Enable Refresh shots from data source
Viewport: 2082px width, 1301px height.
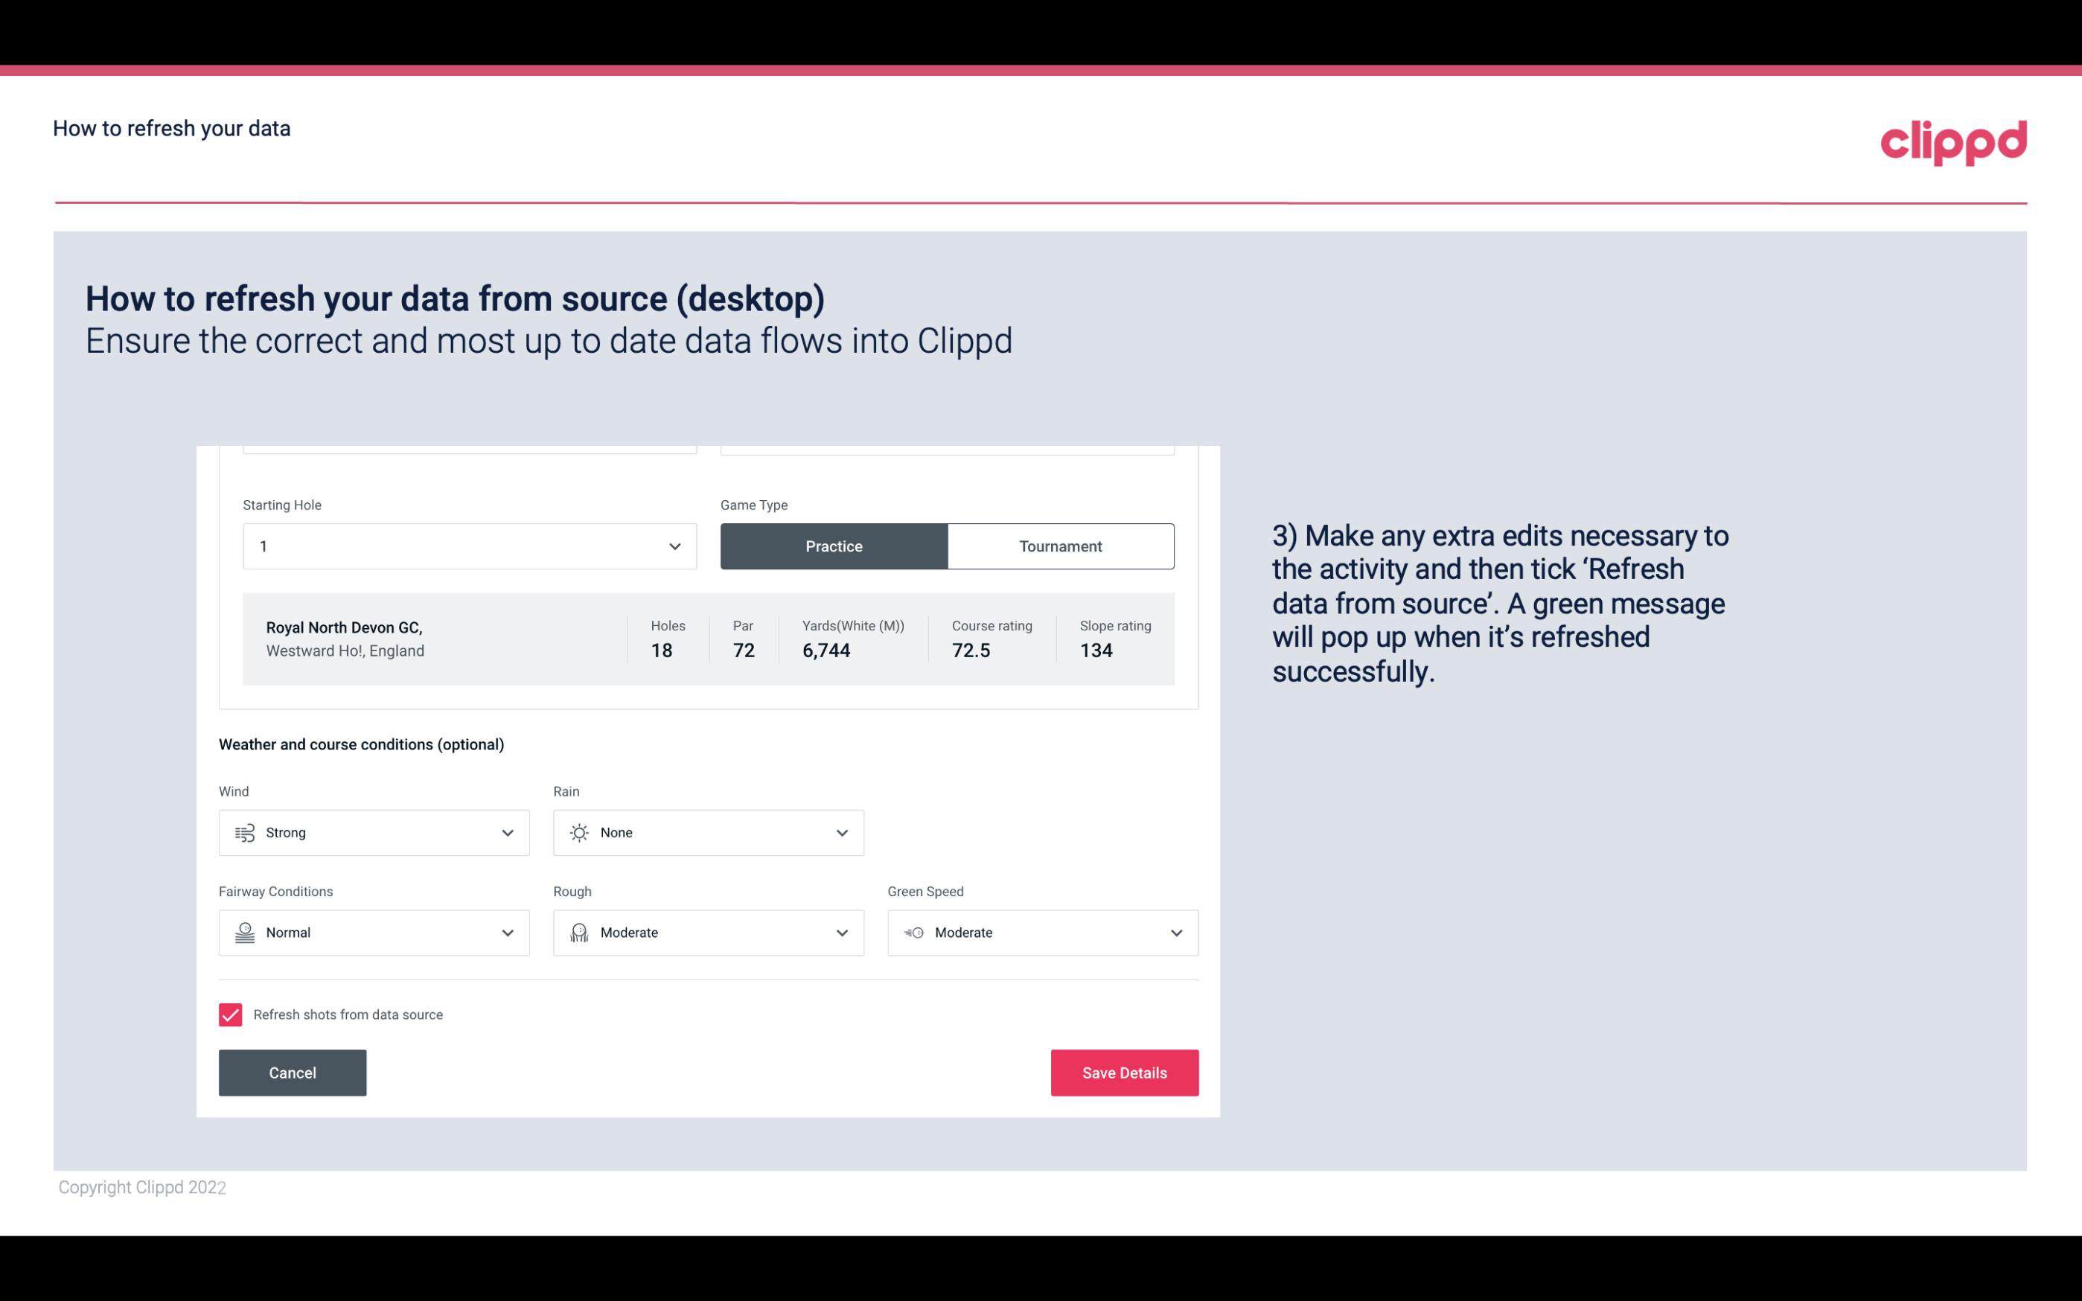(229, 1014)
